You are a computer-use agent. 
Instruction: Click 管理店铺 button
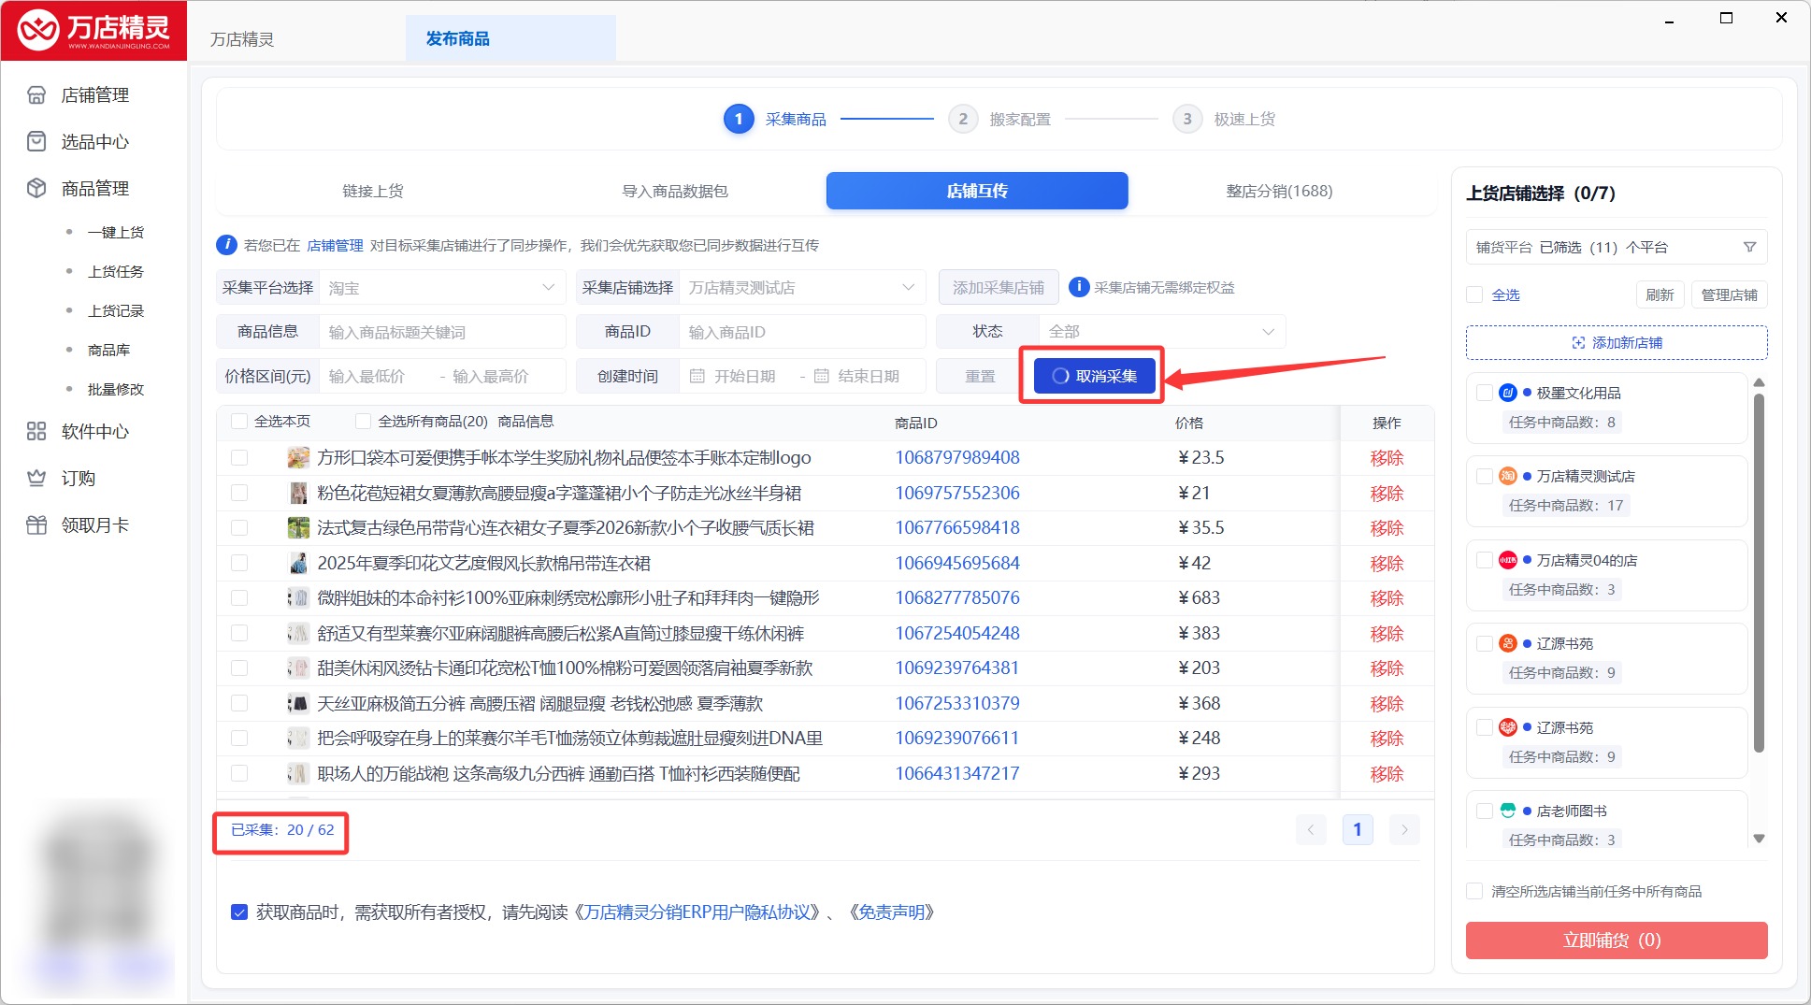(x=1729, y=294)
